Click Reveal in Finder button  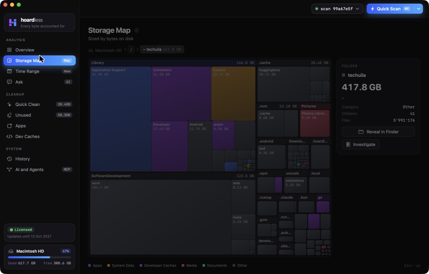click(378, 132)
